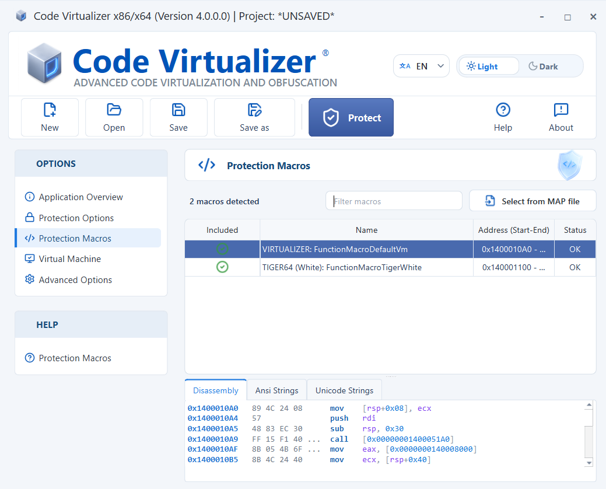Open the Protection Macros help link
606x489 pixels.
[x=75, y=358]
